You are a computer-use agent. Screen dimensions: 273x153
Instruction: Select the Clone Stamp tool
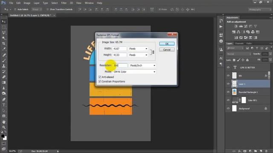point(4,66)
